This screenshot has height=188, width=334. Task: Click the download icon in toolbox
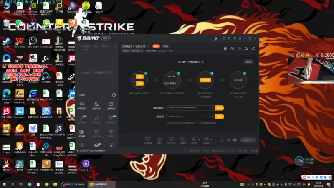point(111,145)
